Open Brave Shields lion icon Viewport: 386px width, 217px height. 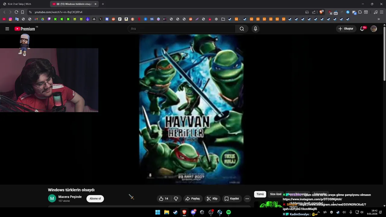point(321,12)
